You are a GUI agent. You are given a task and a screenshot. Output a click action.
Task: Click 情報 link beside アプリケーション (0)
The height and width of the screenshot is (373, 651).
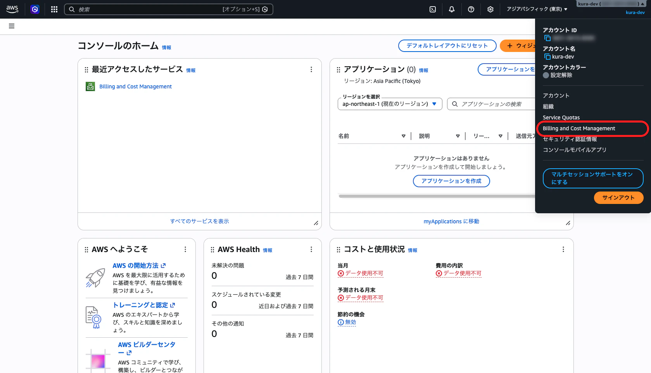423,70
